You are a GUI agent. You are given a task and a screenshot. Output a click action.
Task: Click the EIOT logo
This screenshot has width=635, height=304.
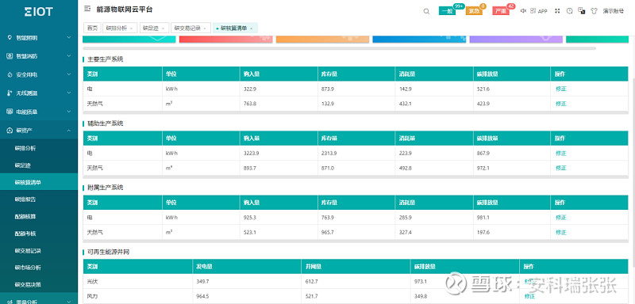pyautogui.click(x=38, y=12)
